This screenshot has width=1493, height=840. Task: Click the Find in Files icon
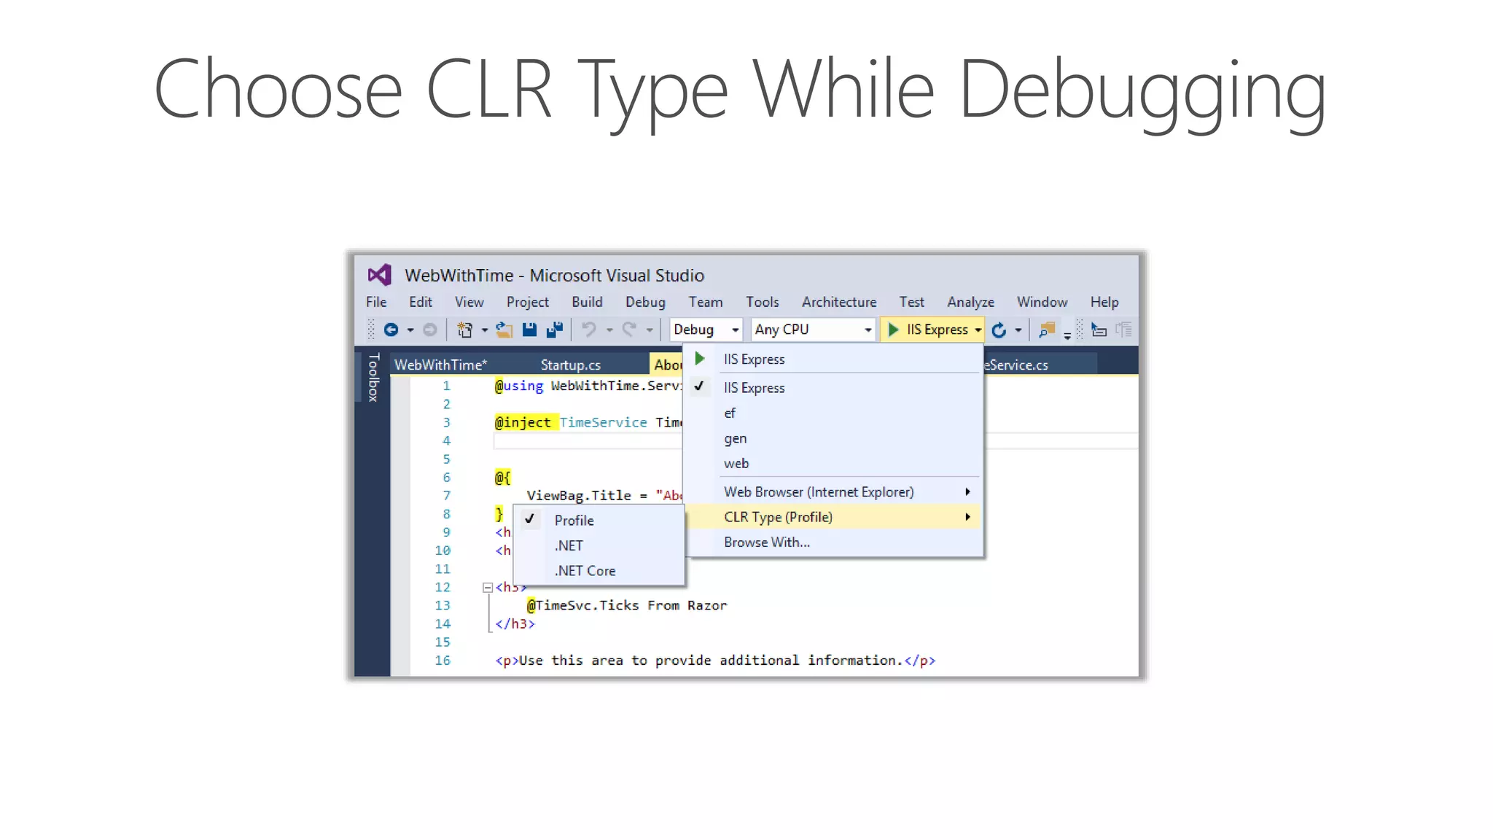click(x=1047, y=330)
